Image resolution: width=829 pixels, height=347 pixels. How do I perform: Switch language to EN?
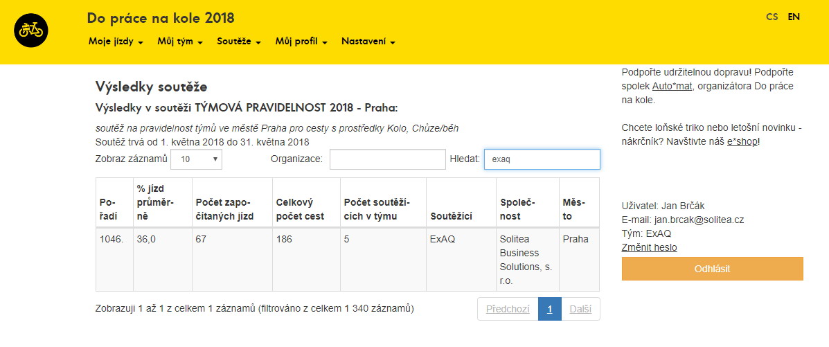tap(794, 17)
